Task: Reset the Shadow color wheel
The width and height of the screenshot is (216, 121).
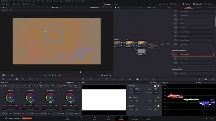Action: click(18, 90)
